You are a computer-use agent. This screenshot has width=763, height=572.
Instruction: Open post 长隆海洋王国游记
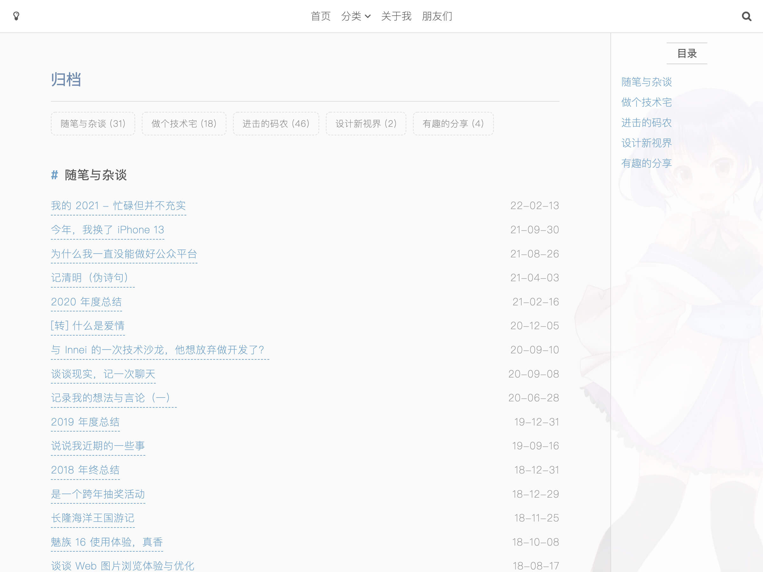coord(93,518)
